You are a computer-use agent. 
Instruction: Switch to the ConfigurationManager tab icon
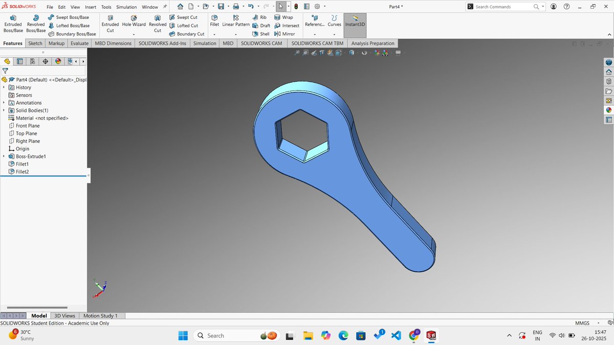pos(32,61)
